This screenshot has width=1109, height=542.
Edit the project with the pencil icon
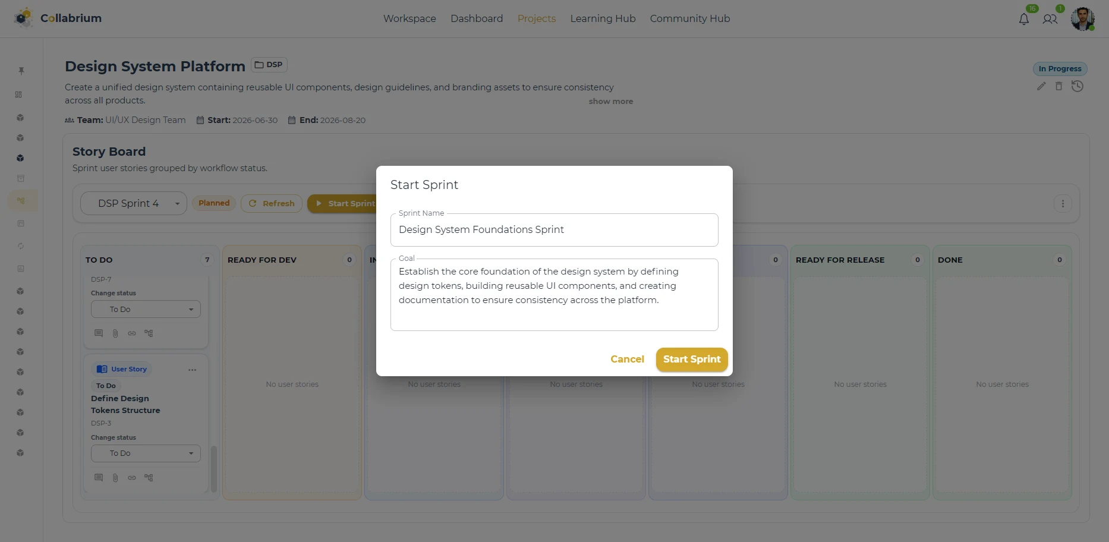point(1041,86)
